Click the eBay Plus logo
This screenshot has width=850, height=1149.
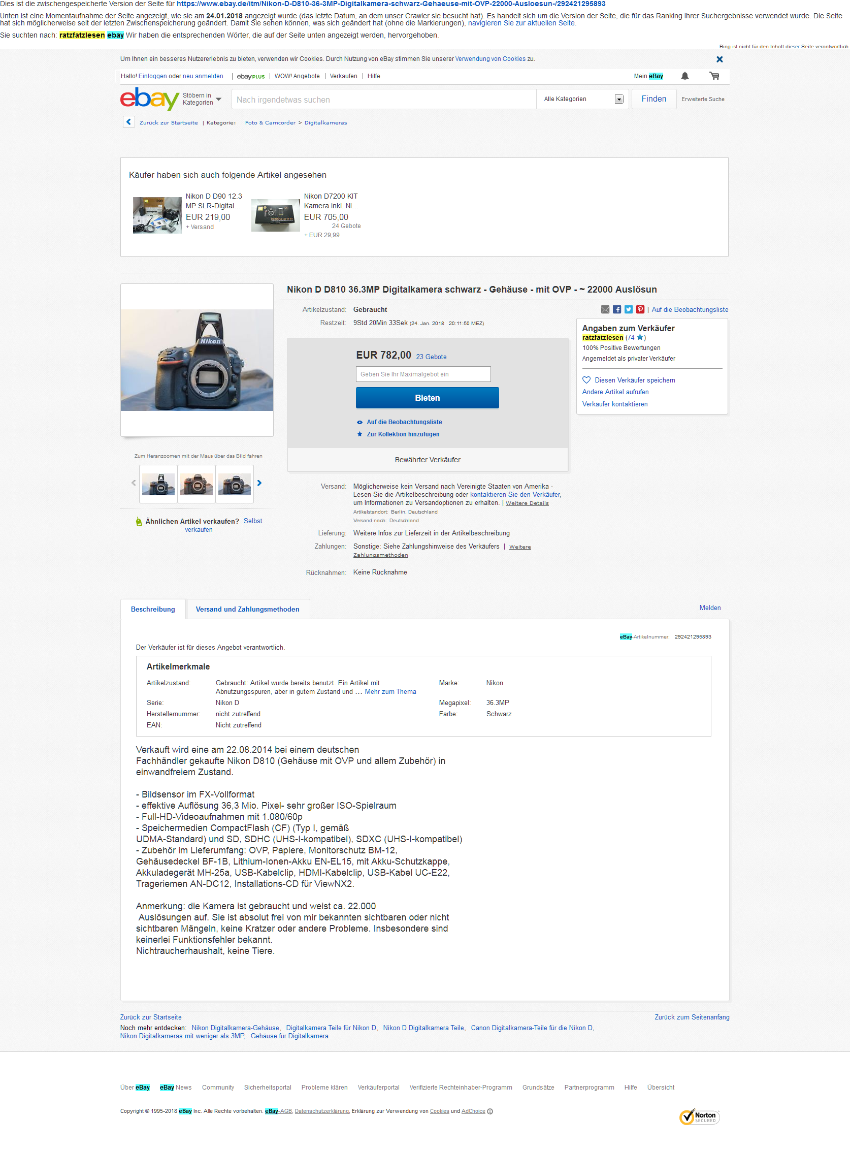click(x=250, y=76)
